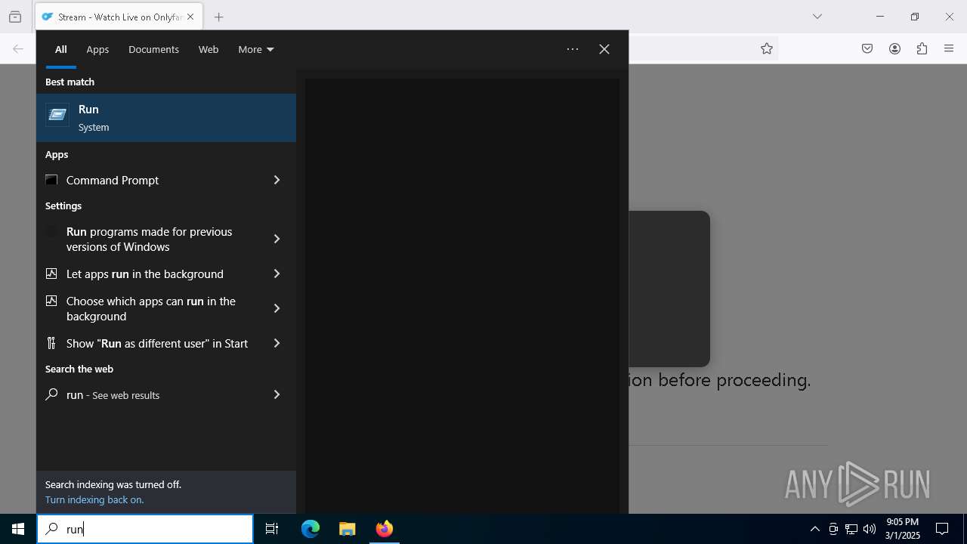
Task: Open Firefox account icon
Action: pyautogui.click(x=894, y=48)
